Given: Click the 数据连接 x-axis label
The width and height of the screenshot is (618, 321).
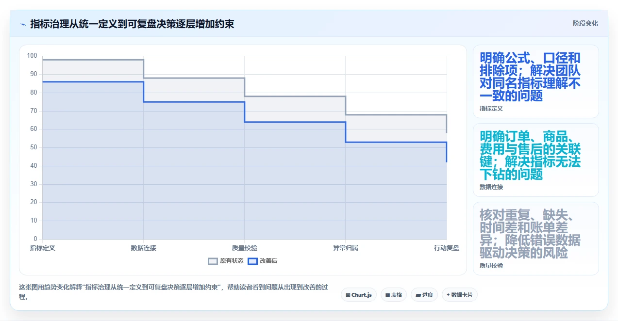Looking at the screenshot, I should click(x=144, y=248).
